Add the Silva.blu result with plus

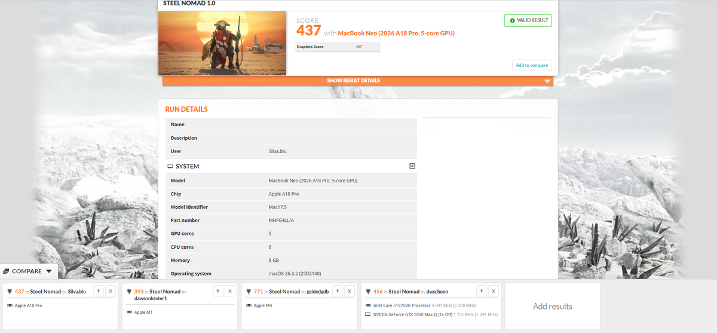tap(99, 291)
